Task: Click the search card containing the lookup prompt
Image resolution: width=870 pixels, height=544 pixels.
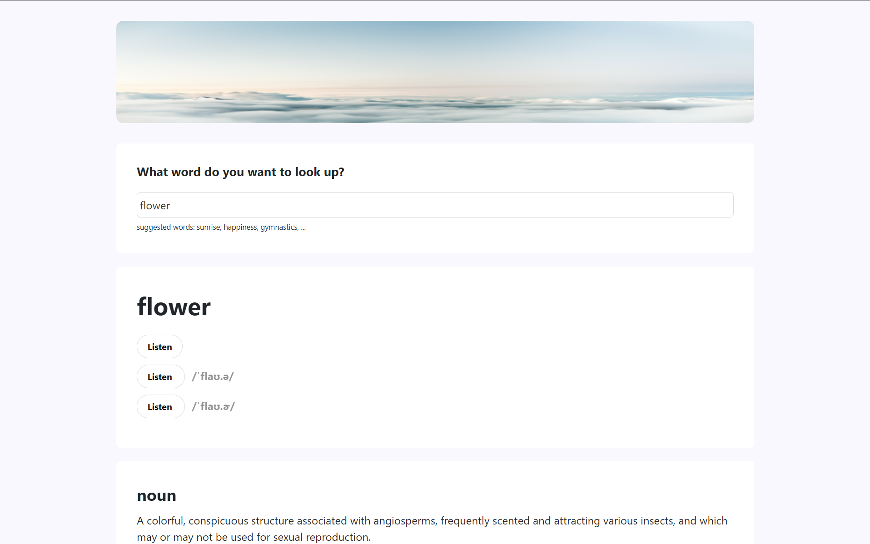Action: pos(434,198)
